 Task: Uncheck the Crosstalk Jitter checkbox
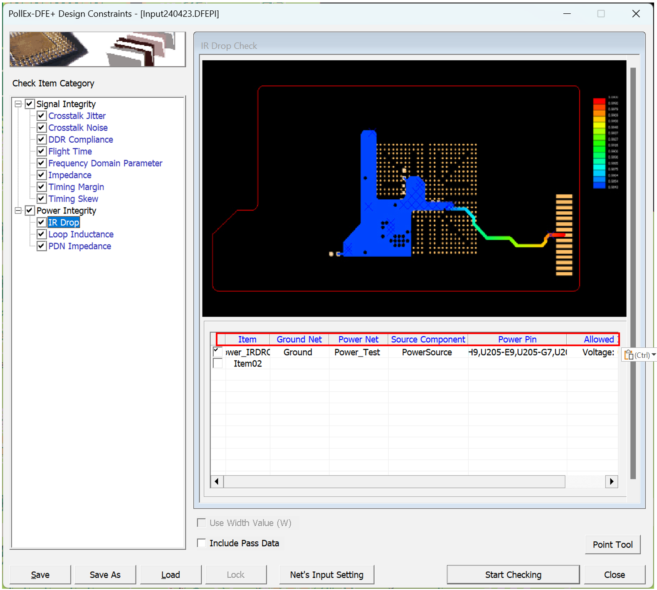[x=41, y=116]
